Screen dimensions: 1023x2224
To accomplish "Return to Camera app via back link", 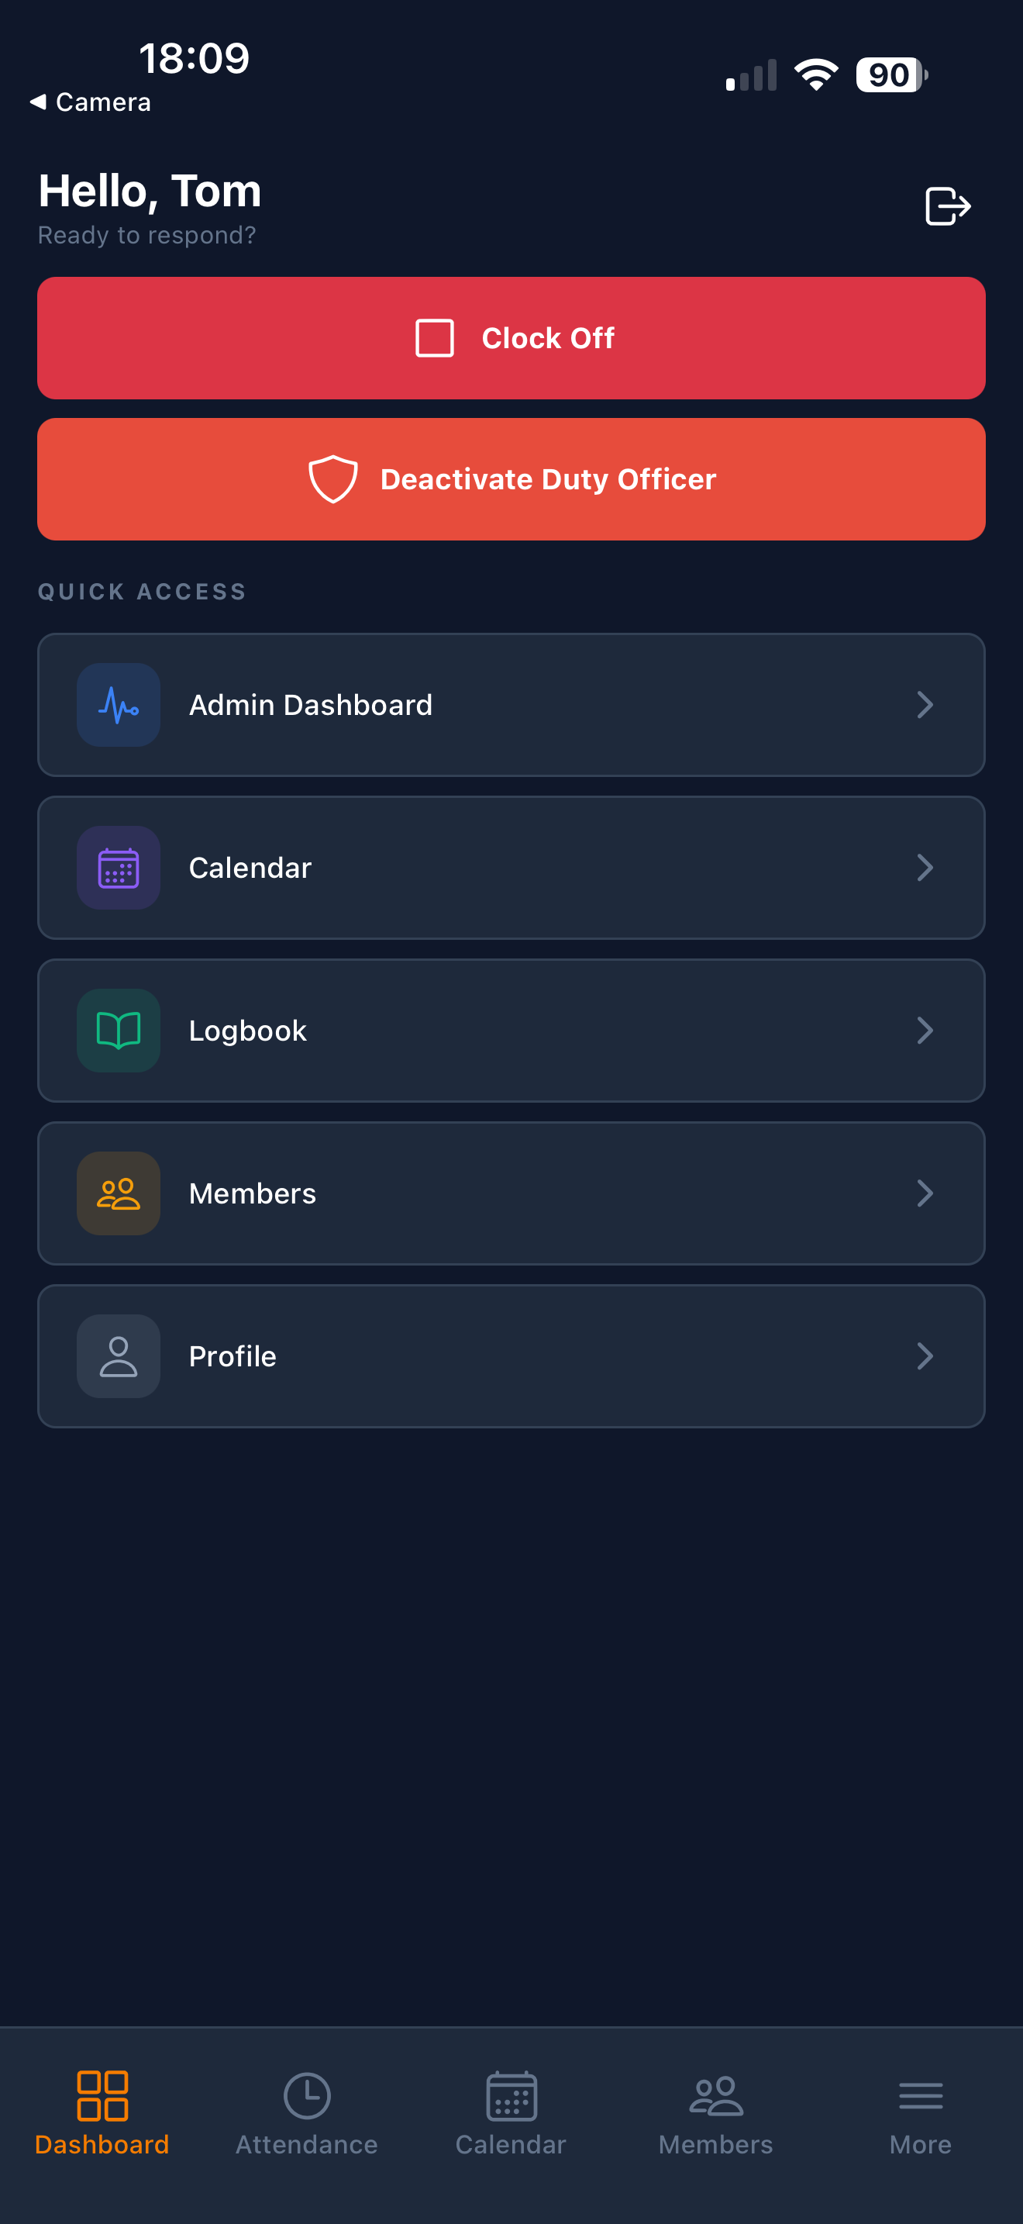I will coord(91,102).
